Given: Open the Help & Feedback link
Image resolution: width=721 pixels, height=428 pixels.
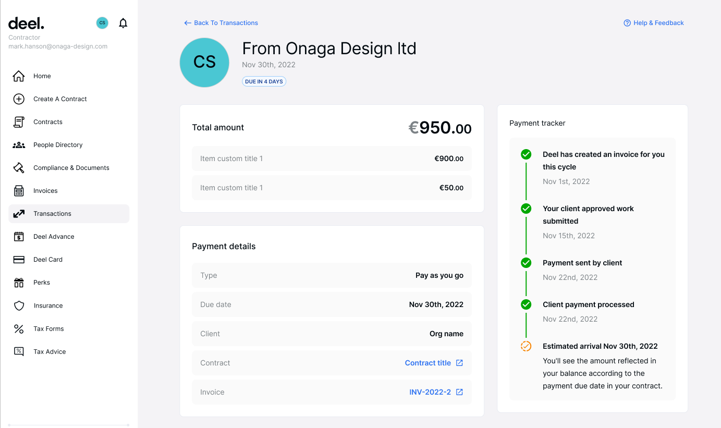Looking at the screenshot, I should click(x=654, y=23).
